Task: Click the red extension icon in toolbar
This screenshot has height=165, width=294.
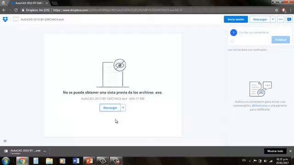Action: click(283, 10)
